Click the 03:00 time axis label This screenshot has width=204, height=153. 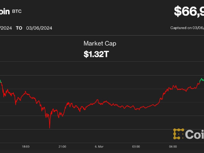[136, 147]
